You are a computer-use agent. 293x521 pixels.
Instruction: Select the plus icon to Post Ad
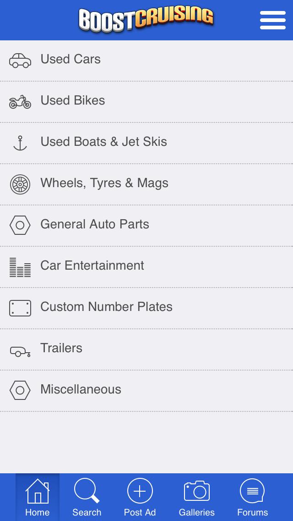coord(140,492)
